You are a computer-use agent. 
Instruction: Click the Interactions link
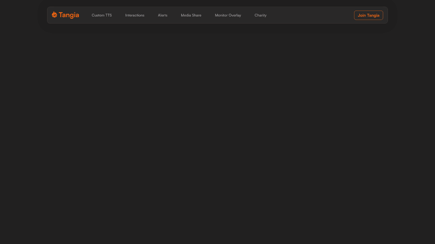[x=135, y=15]
